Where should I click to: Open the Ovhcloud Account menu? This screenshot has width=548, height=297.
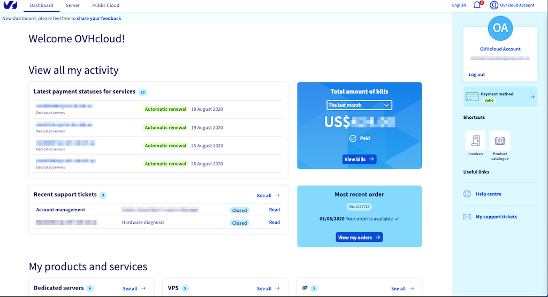click(512, 5)
